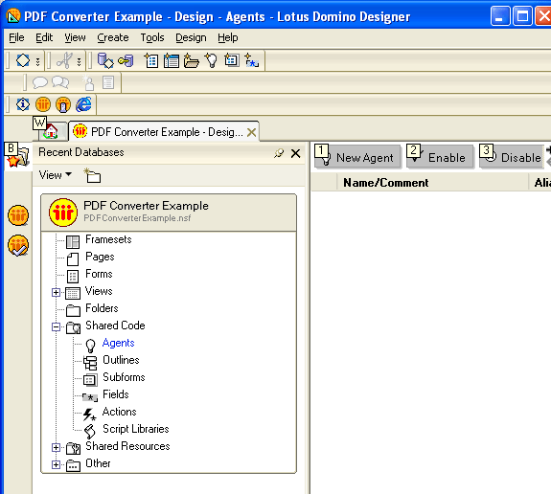The width and height of the screenshot is (551, 494).
Task: Click the Internet Explorer preview icon
Action: (x=83, y=104)
